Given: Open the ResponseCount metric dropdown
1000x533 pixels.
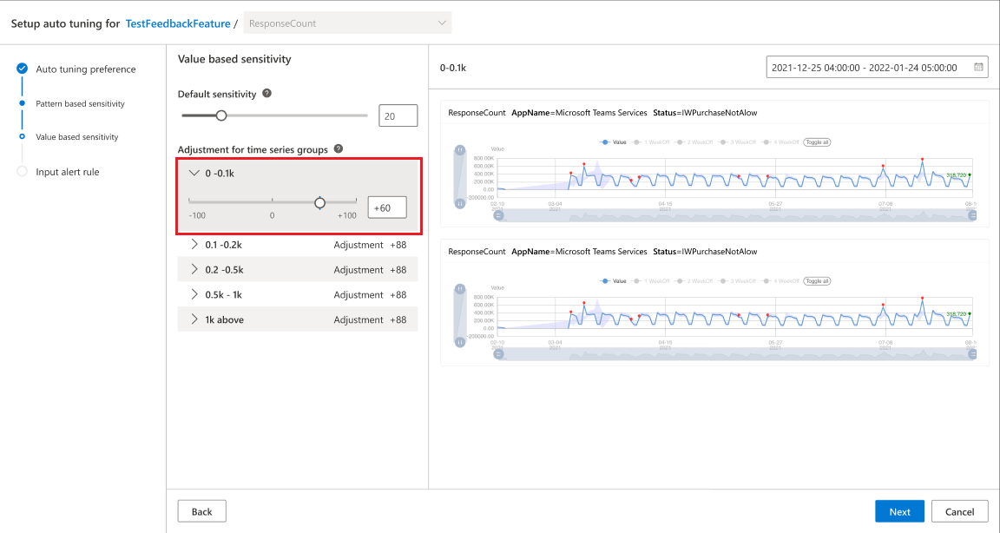Looking at the screenshot, I should click(x=347, y=23).
